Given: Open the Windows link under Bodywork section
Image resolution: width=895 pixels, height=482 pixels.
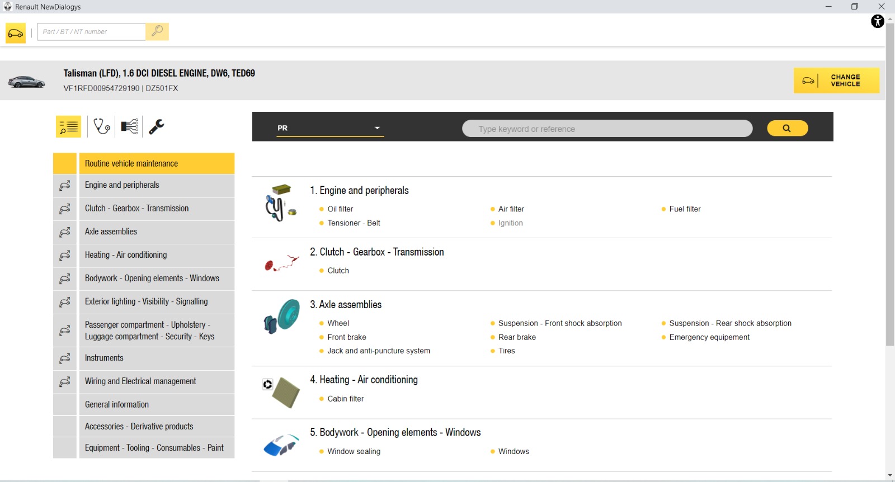Looking at the screenshot, I should [514, 451].
